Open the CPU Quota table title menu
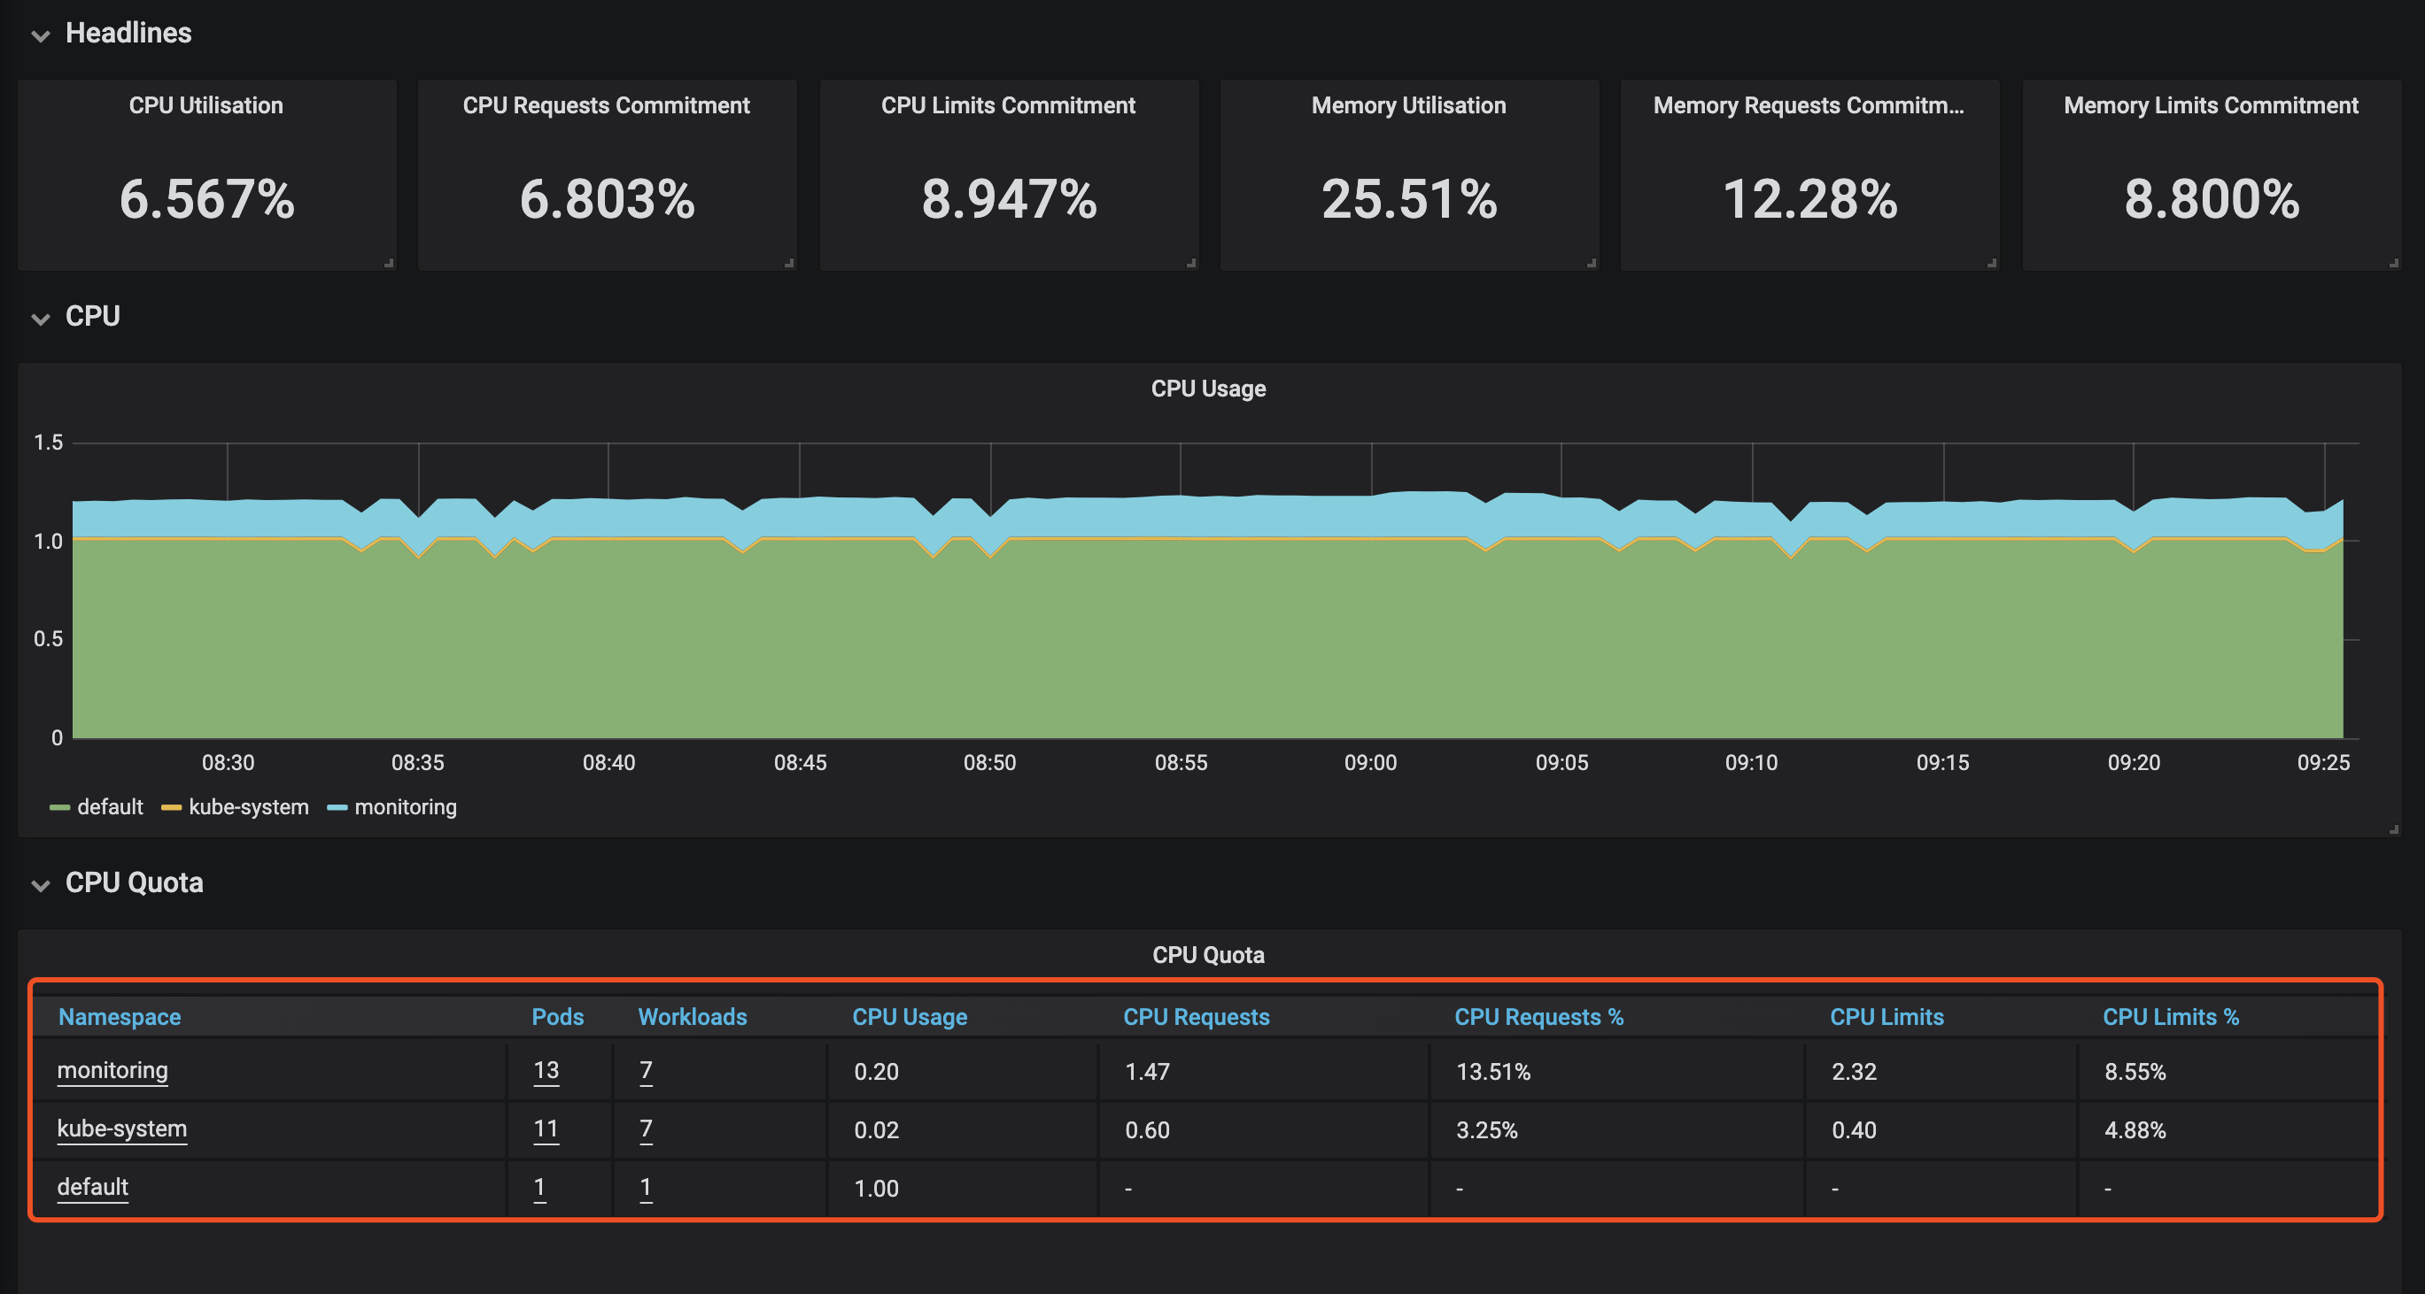Screen dimensions: 2425x1294 [x=1208, y=955]
